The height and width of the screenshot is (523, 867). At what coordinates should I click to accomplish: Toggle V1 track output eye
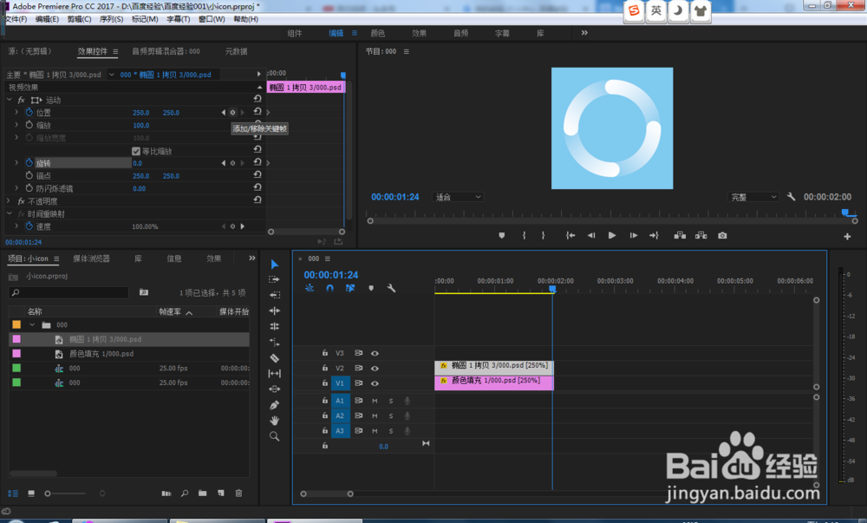coord(375,383)
